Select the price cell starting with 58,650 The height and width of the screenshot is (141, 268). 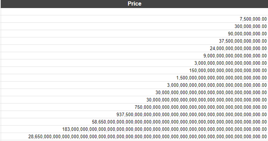tap(134, 122)
